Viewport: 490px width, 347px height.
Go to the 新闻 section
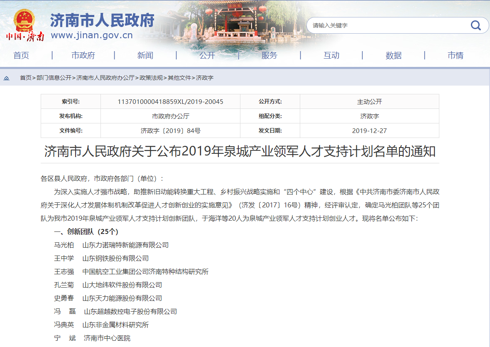pyautogui.click(x=145, y=55)
